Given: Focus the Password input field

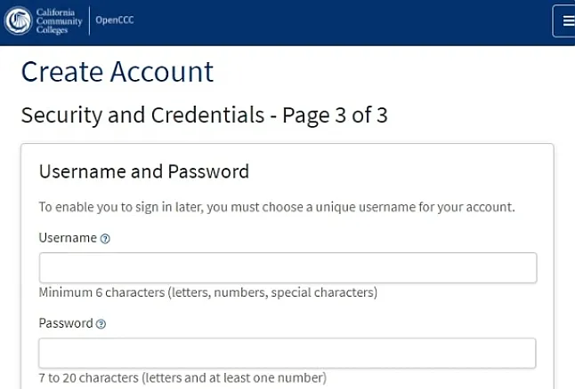Looking at the screenshot, I should (287, 353).
